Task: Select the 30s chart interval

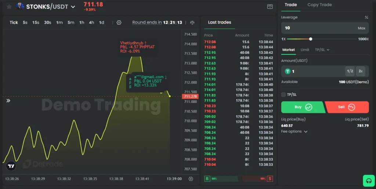Action: 47,22
